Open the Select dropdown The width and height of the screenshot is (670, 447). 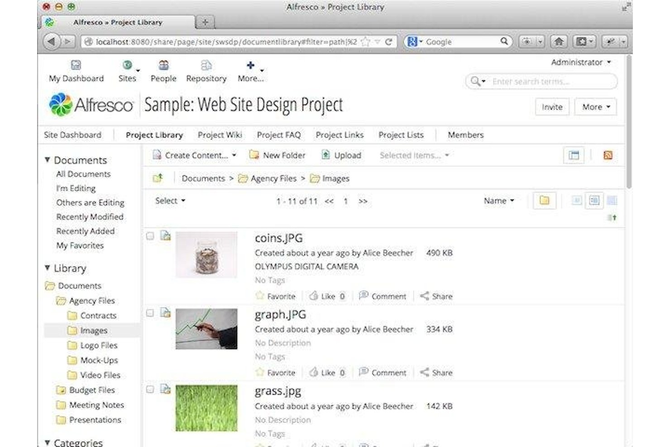170,201
